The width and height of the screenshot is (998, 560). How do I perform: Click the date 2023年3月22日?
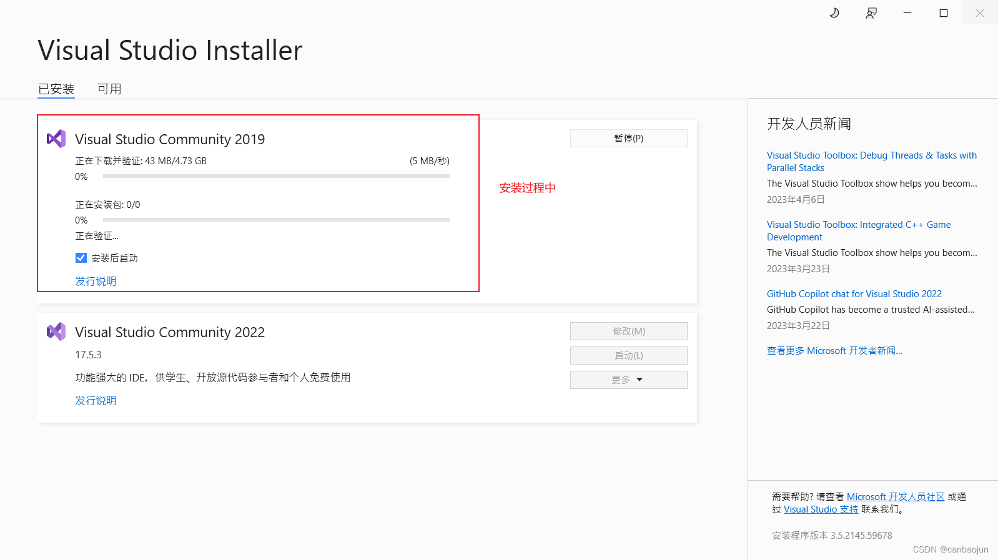pos(798,325)
